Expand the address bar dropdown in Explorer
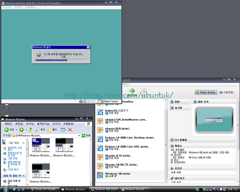This screenshot has height=192, width=240. [x=79, y=136]
